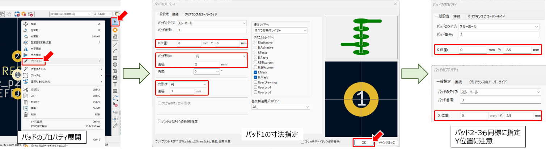546x149 pixels.
Task: Choose 水平反転 in context menu
Action: tap(62, 49)
